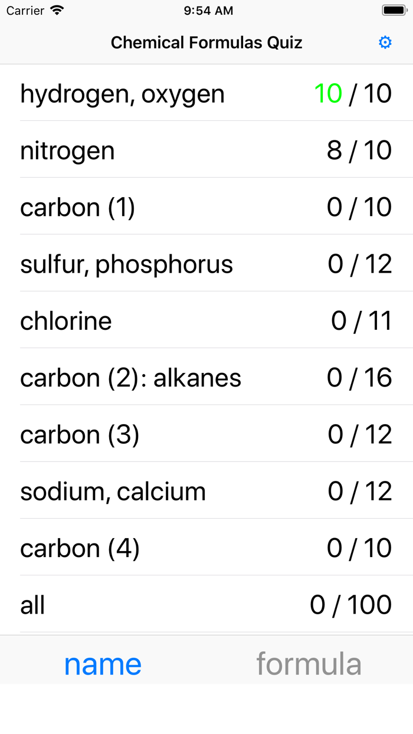
Task: Open the carbon (4) quiz
Action: (206, 548)
